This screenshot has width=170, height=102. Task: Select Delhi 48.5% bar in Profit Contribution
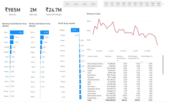(44, 32)
